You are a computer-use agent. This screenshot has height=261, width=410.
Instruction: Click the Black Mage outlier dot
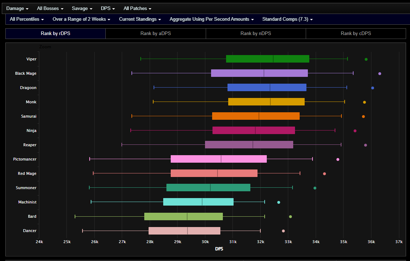[380, 74]
